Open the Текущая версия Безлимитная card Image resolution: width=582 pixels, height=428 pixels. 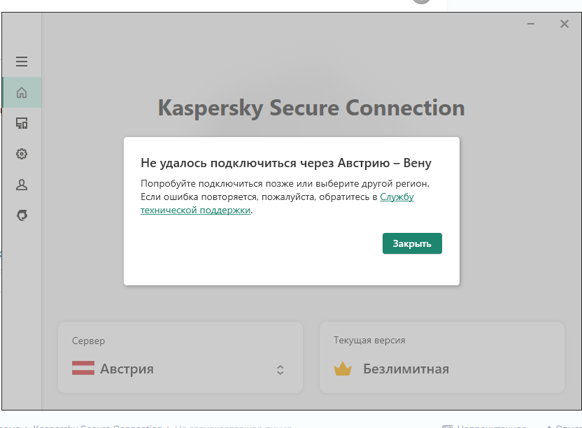(441, 357)
